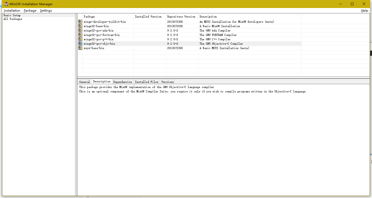The width and height of the screenshot is (372, 198).
Task: Click 'The GNU Ada Compiler' description
Action: coord(215,30)
